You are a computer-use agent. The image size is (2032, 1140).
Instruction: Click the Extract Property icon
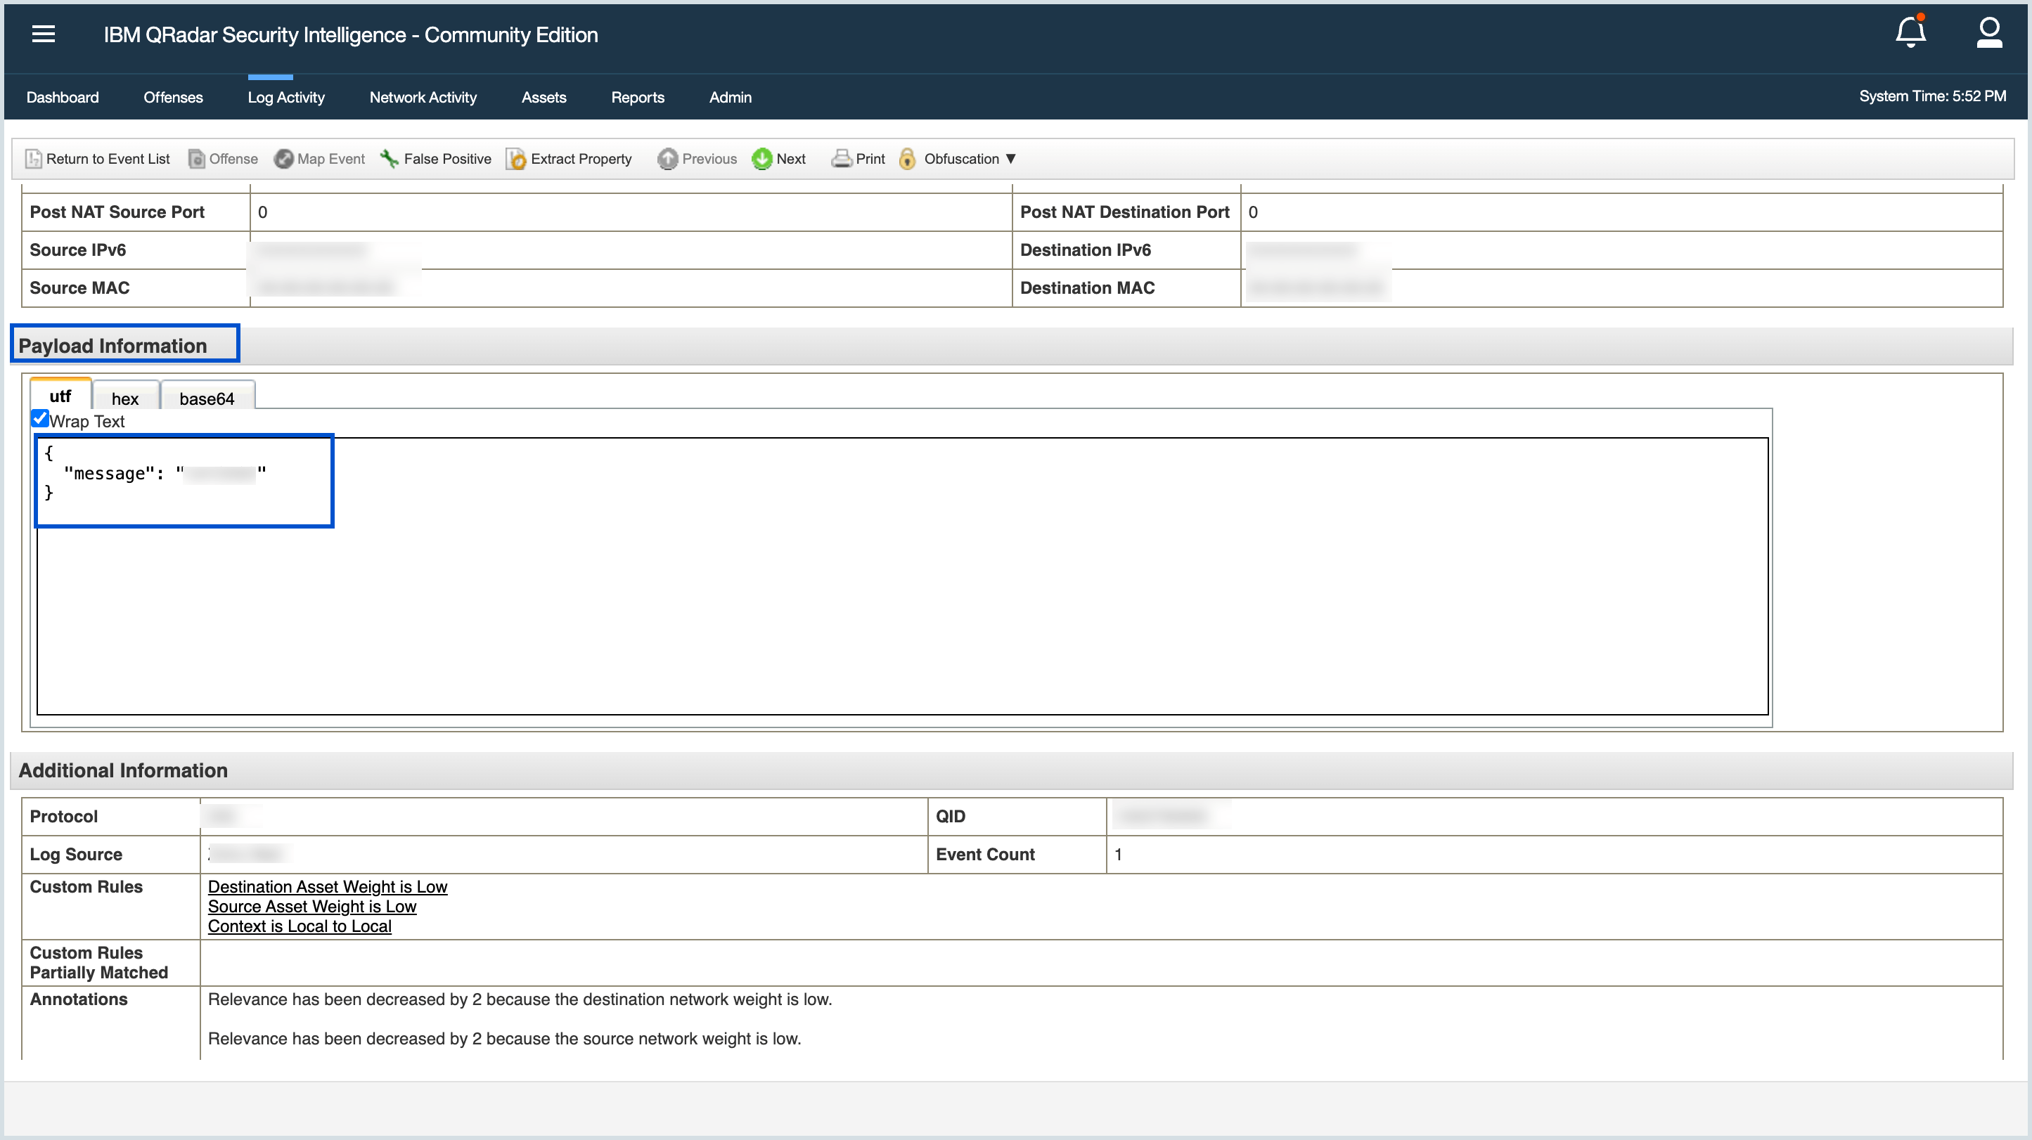coord(516,158)
